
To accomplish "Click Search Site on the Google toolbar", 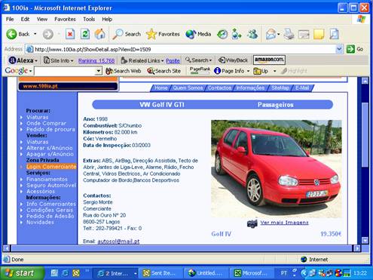I will [x=164, y=71].
